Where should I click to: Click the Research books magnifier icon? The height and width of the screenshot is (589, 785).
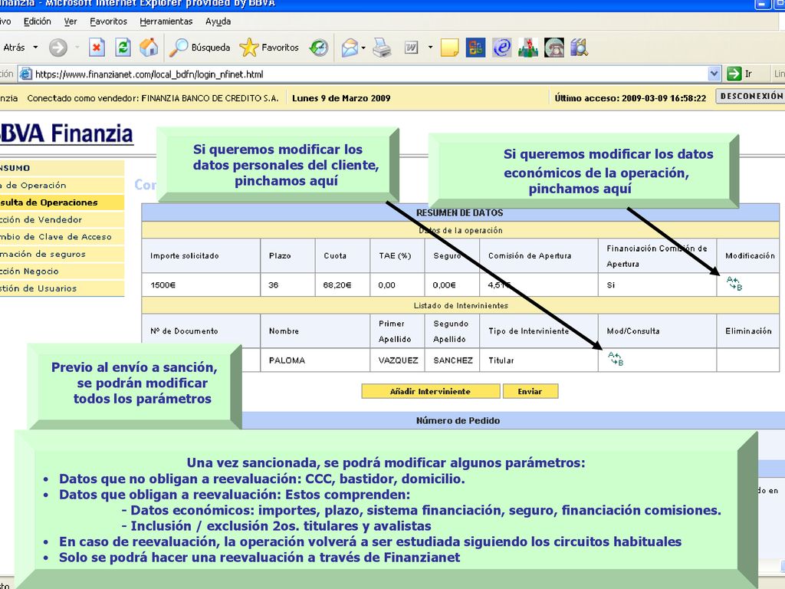click(580, 48)
